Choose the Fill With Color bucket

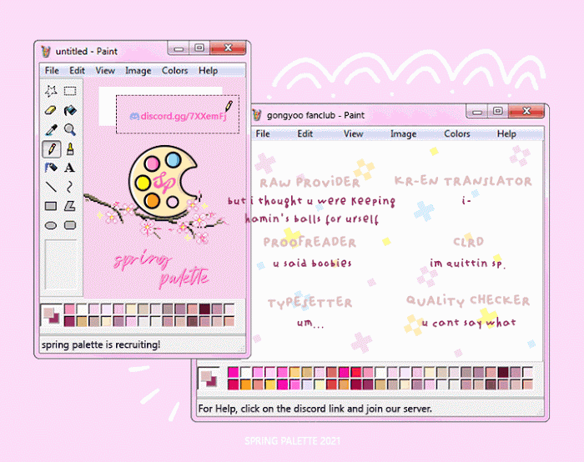pyautogui.click(x=71, y=110)
